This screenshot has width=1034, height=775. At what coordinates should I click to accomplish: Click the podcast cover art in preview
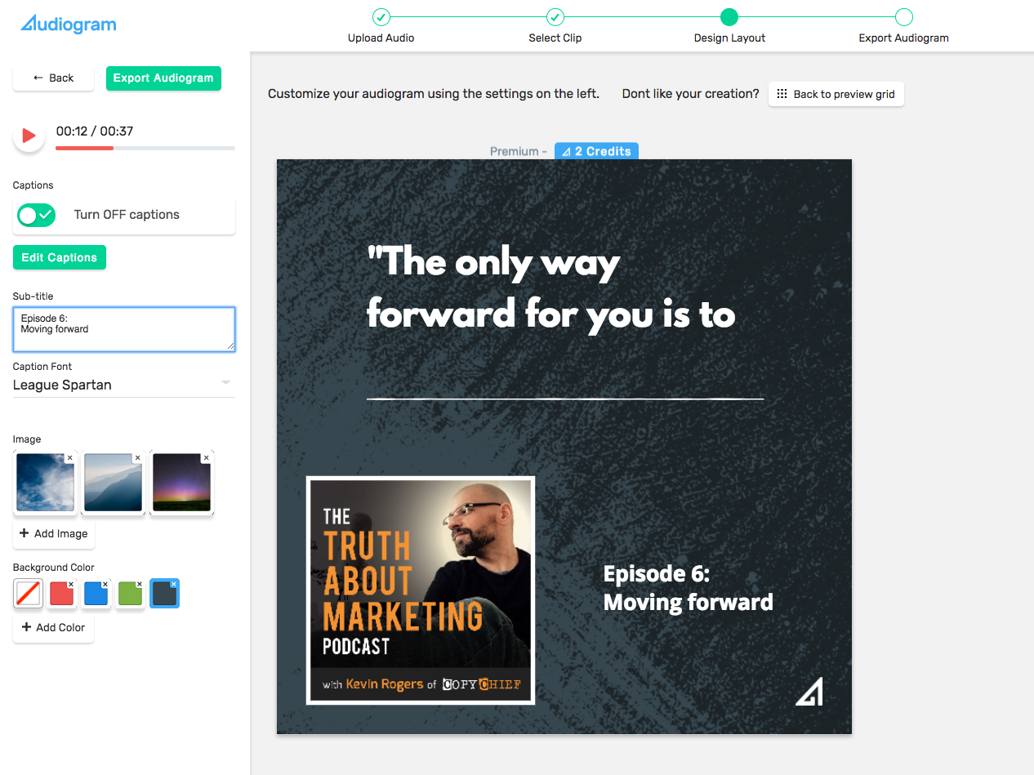[x=421, y=590]
